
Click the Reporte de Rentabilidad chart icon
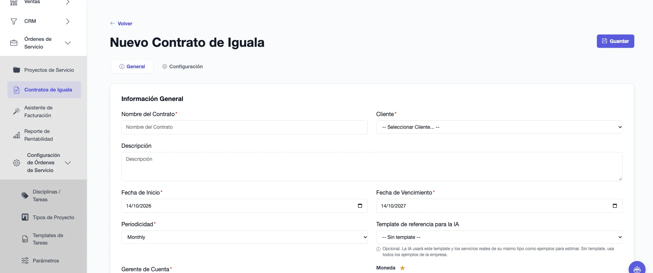17,135
